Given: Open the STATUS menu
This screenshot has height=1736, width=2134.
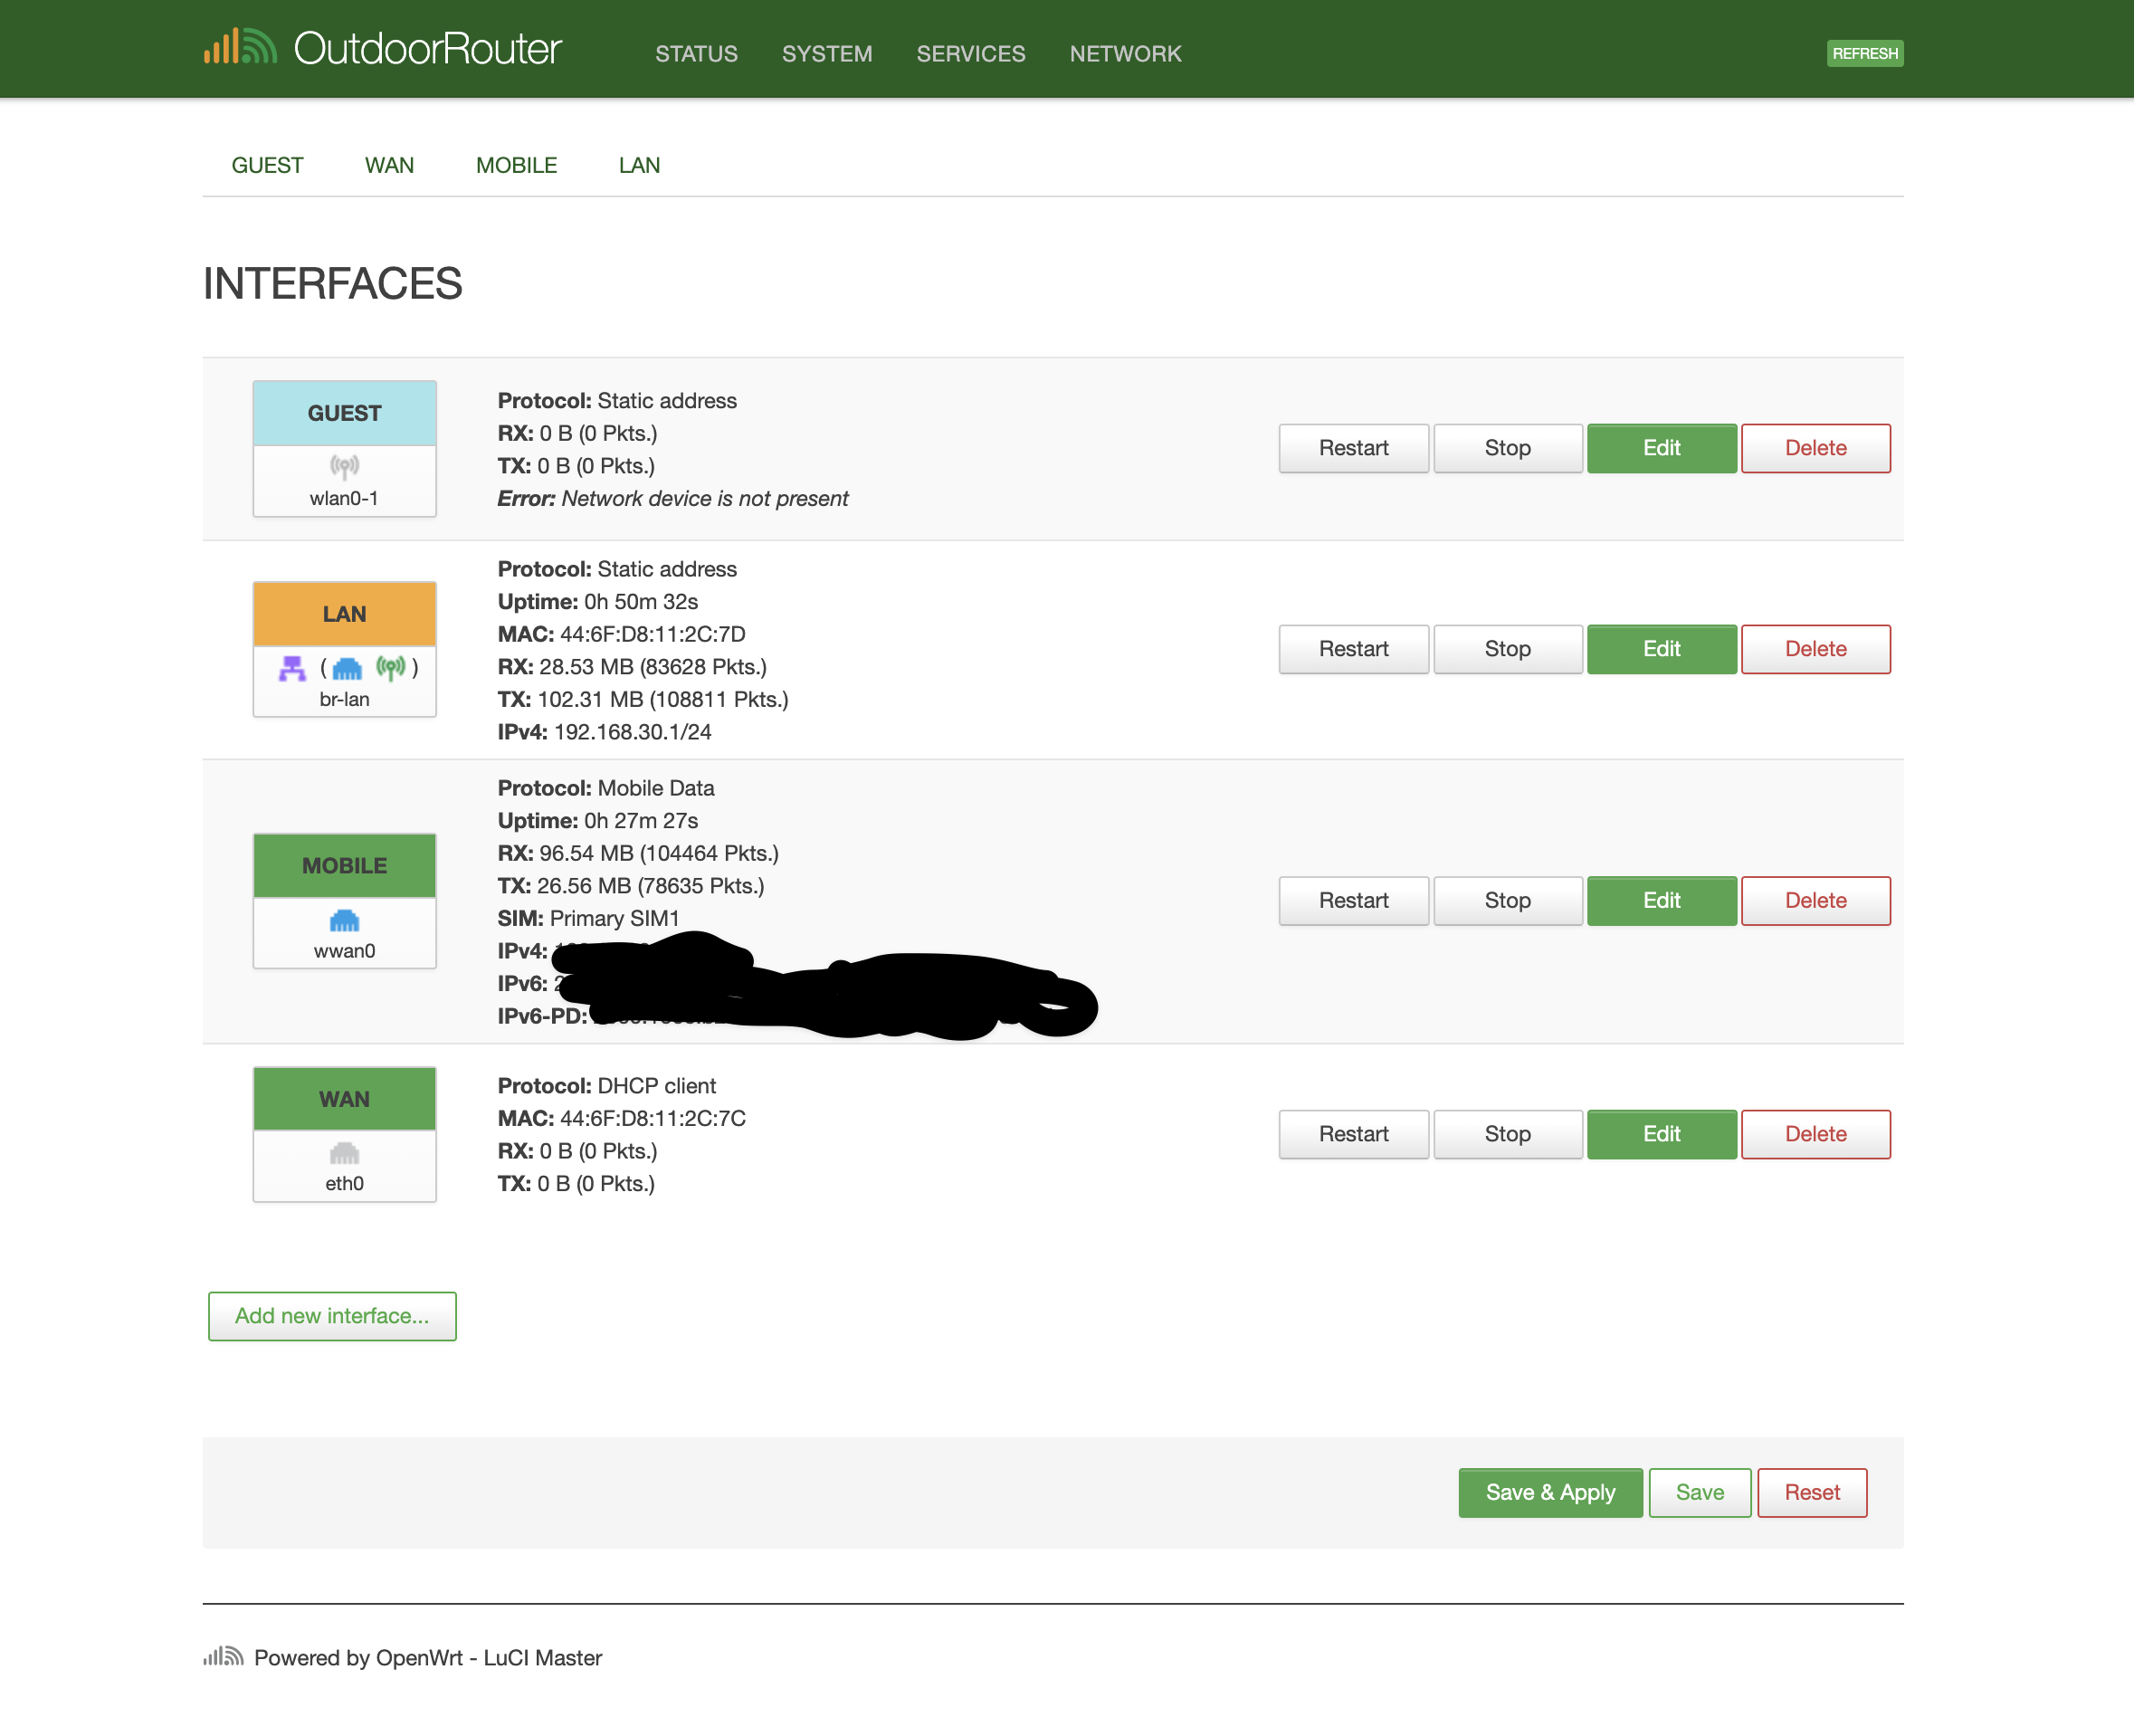Looking at the screenshot, I should (697, 53).
